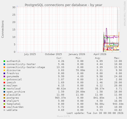Click nextcloud current value 48.61m
Image resolution: width=127 pixels, height=119 pixels.
pyautogui.click(x=61, y=89)
